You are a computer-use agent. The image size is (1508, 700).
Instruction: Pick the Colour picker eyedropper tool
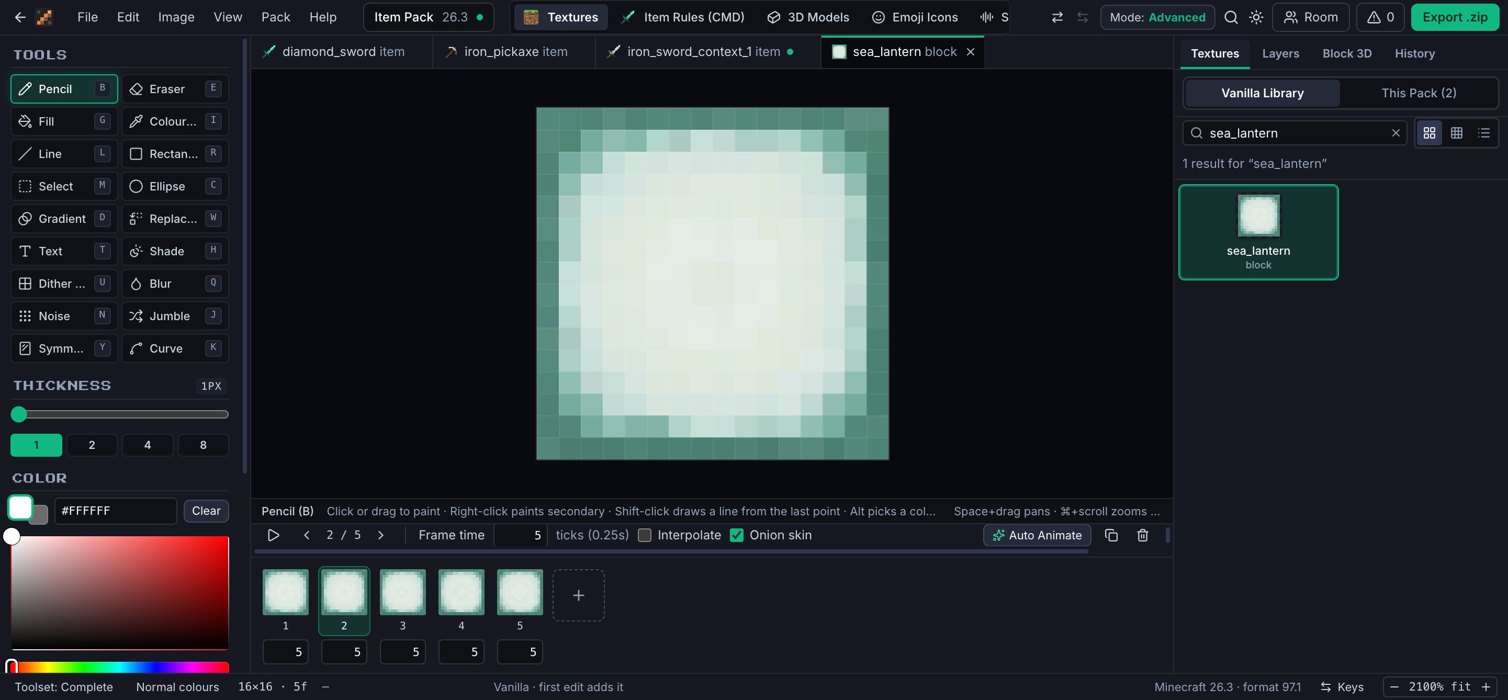(175, 121)
